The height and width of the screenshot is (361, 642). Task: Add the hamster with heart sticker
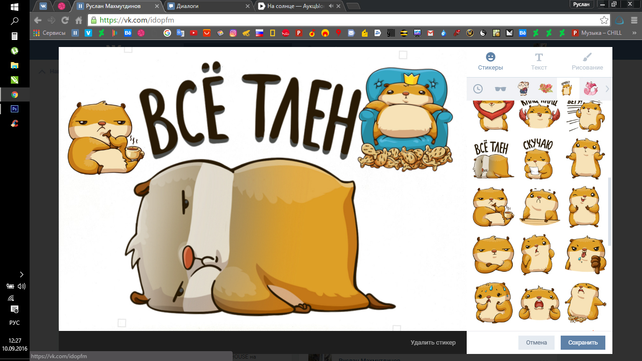(x=493, y=116)
